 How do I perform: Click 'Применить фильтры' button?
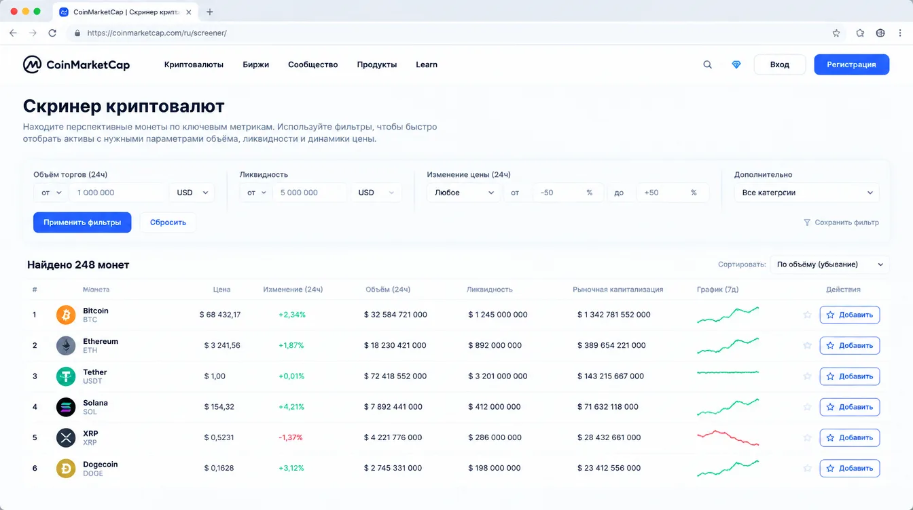(82, 222)
